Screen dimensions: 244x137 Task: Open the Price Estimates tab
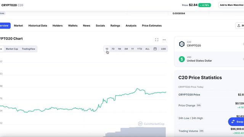coord(152,25)
